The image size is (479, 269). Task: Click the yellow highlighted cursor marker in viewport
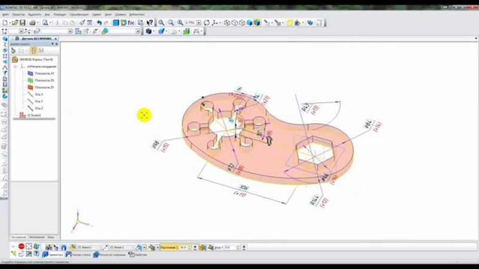(x=144, y=115)
